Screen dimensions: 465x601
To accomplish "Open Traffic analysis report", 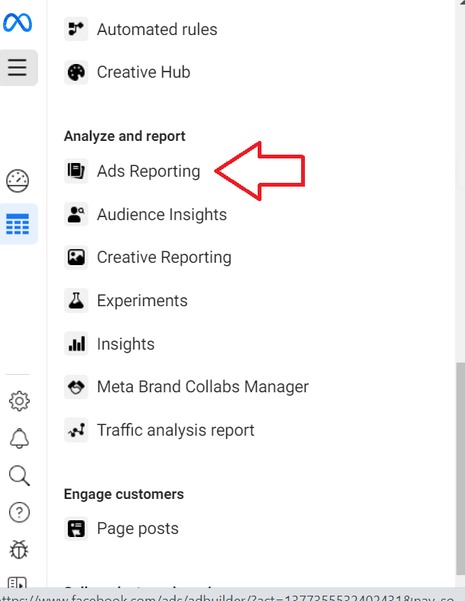I will click(x=176, y=430).
